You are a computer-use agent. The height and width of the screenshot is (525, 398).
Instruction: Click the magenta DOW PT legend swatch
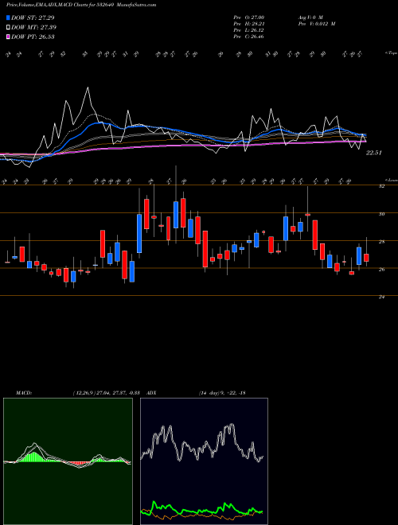click(8, 37)
